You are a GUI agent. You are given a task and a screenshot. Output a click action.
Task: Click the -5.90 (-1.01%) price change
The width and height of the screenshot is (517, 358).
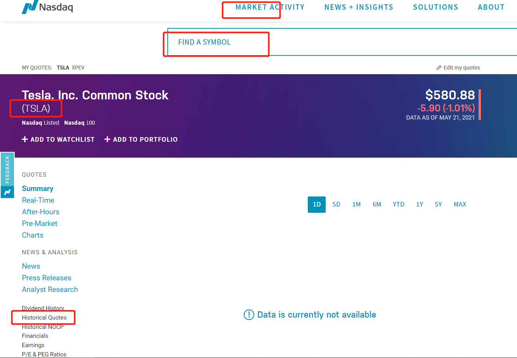[x=446, y=108]
